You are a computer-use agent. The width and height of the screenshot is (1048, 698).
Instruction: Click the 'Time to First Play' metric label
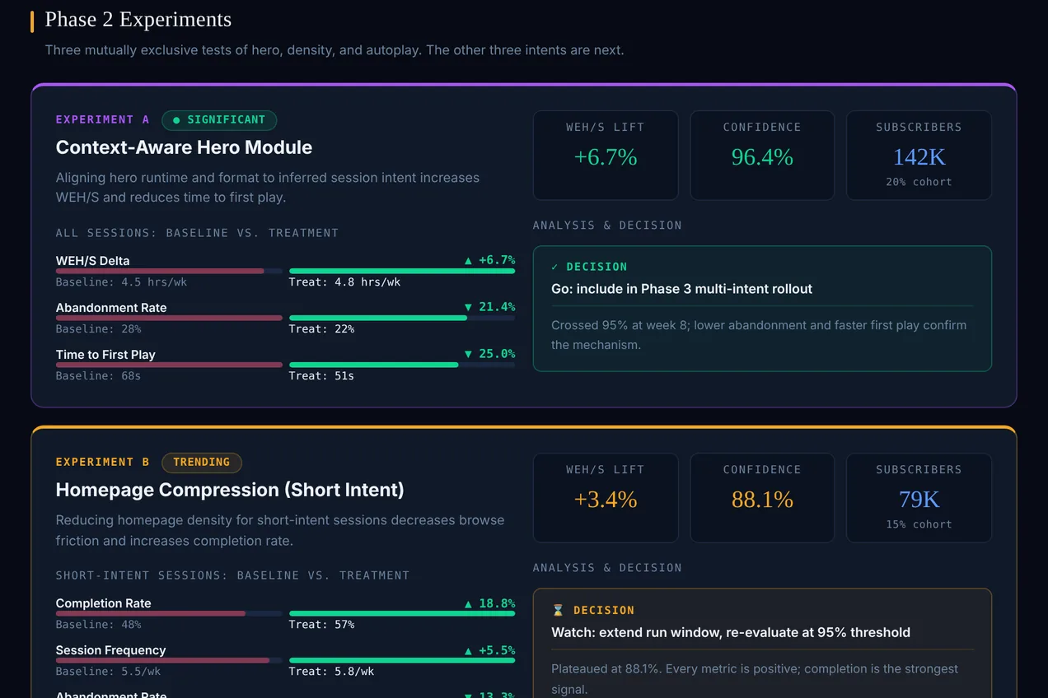coord(105,355)
